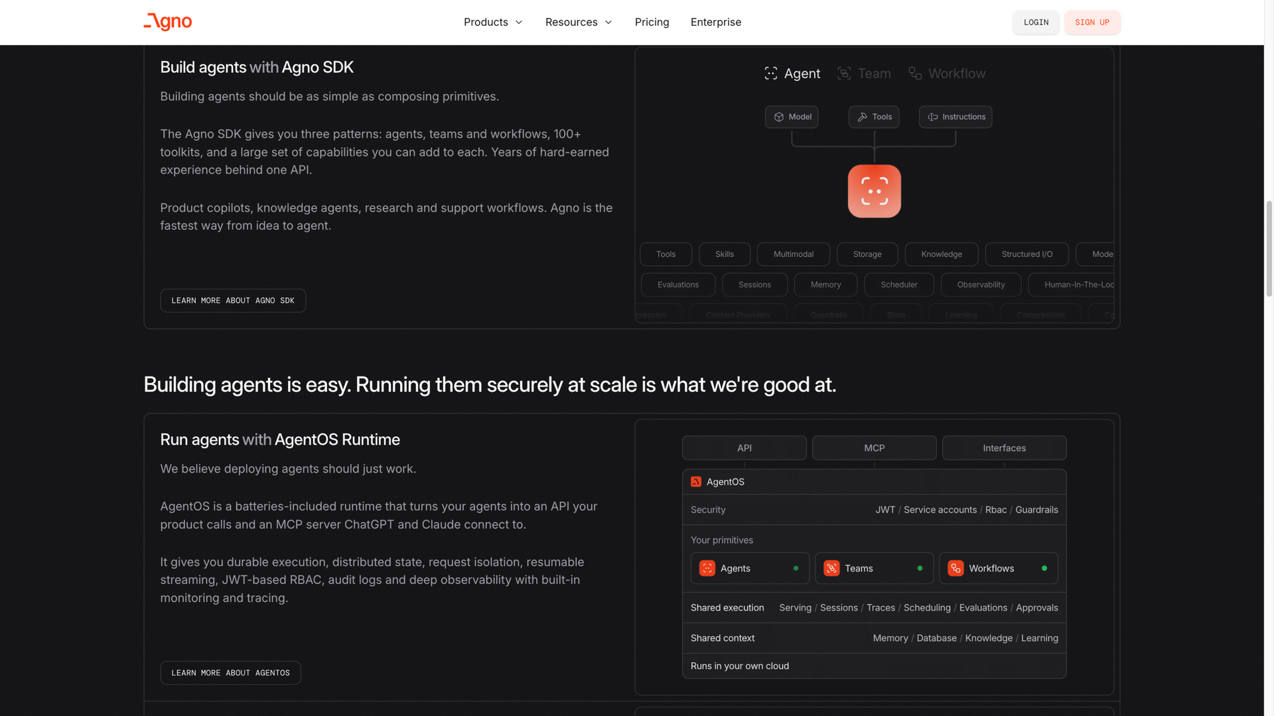
Task: Click the Agents primitive card
Action: pyautogui.click(x=750, y=569)
